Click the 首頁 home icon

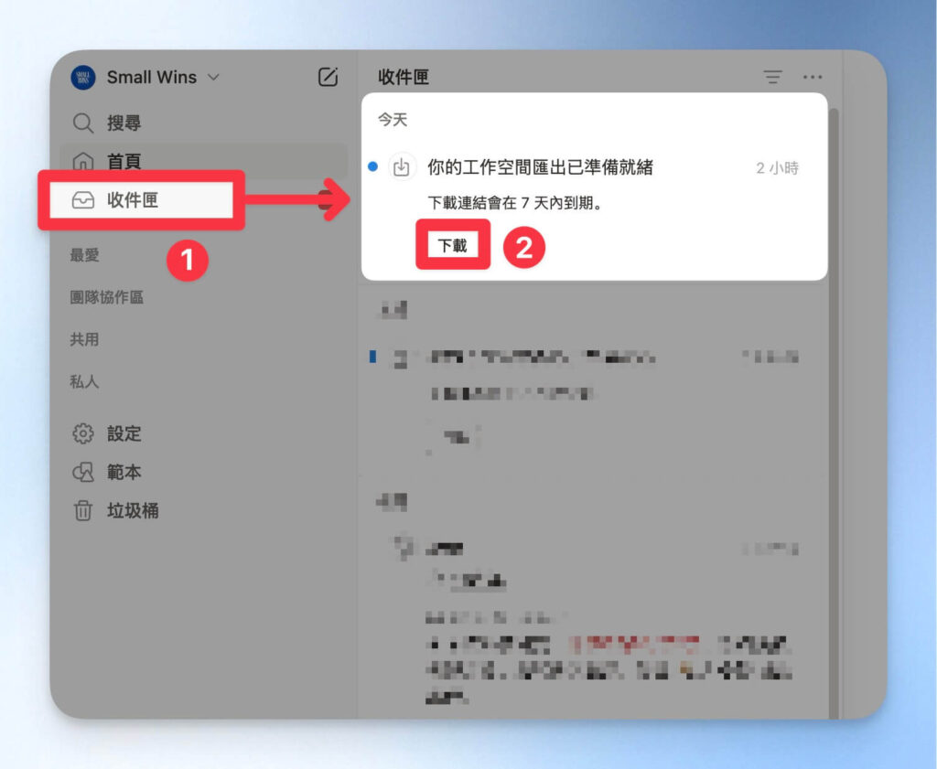(x=83, y=161)
